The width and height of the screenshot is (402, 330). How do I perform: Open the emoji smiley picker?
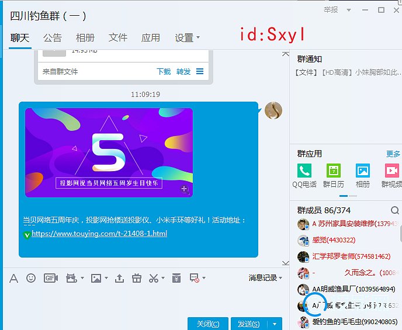click(x=31, y=278)
